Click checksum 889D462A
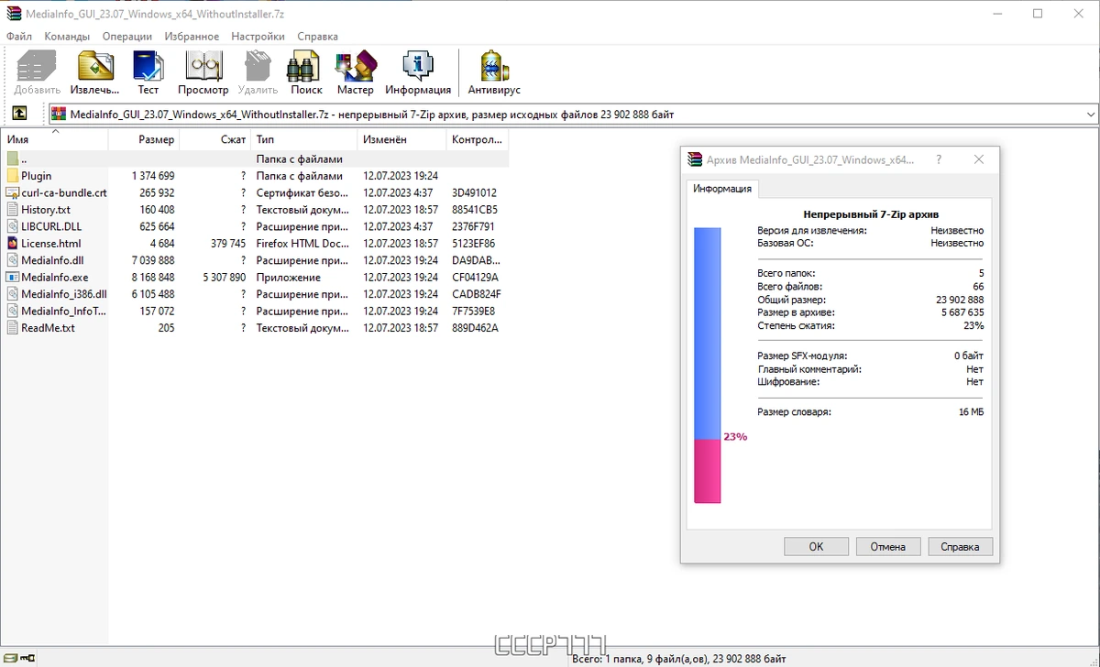Viewport: 1100px width, 667px height. click(475, 328)
